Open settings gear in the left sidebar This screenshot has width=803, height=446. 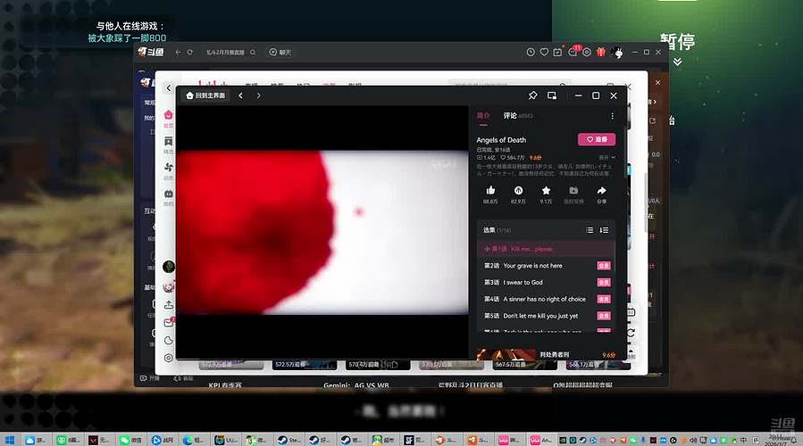click(x=169, y=358)
